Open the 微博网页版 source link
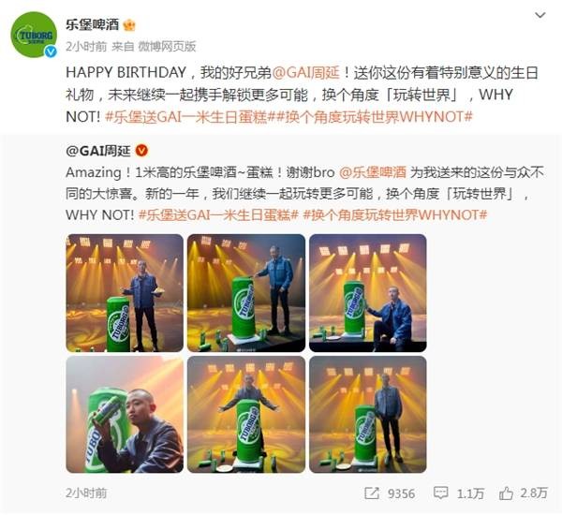Viewport: 562px width, 515px height. (167, 47)
